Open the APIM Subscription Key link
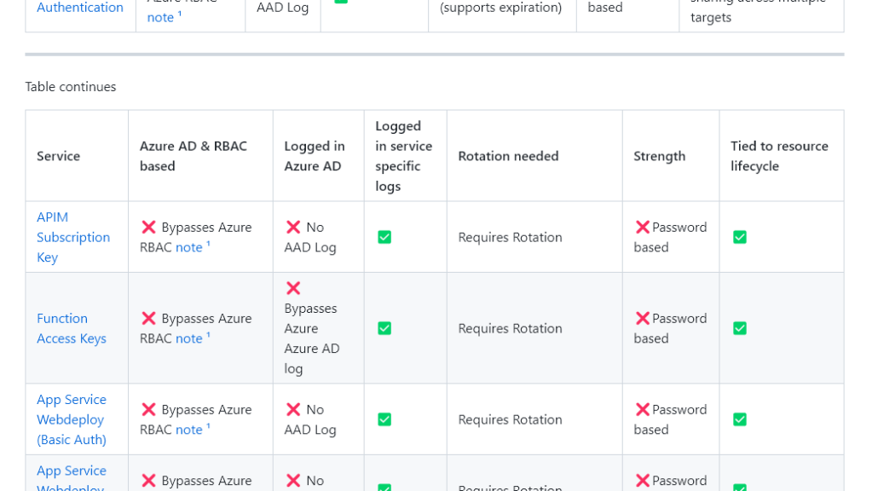The image size is (872, 491). (x=72, y=237)
